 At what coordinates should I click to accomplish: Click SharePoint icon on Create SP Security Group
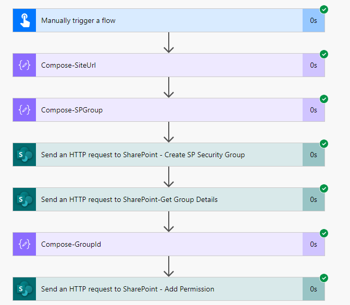coord(24,155)
